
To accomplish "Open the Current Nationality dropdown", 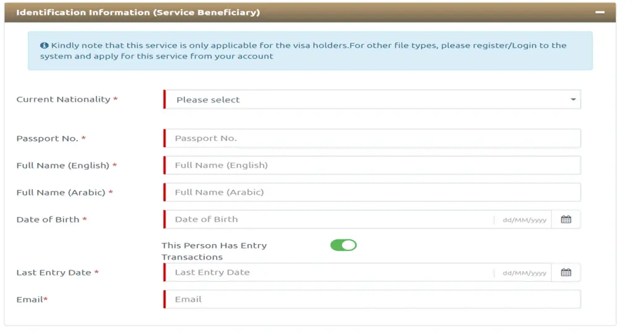I will tap(372, 99).
